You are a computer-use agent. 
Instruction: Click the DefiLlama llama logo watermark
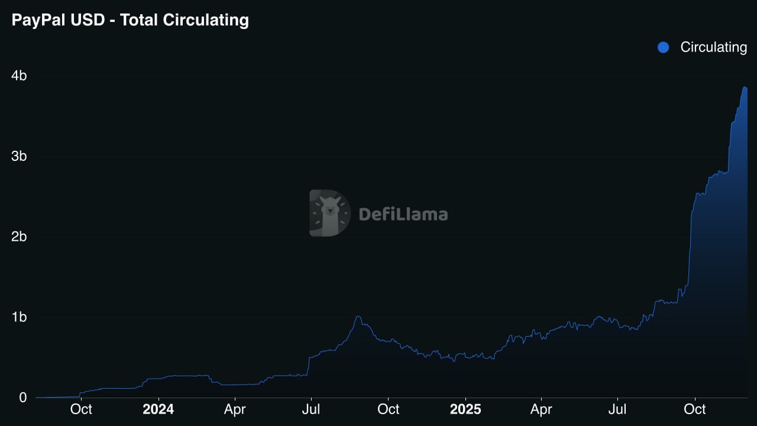click(329, 213)
